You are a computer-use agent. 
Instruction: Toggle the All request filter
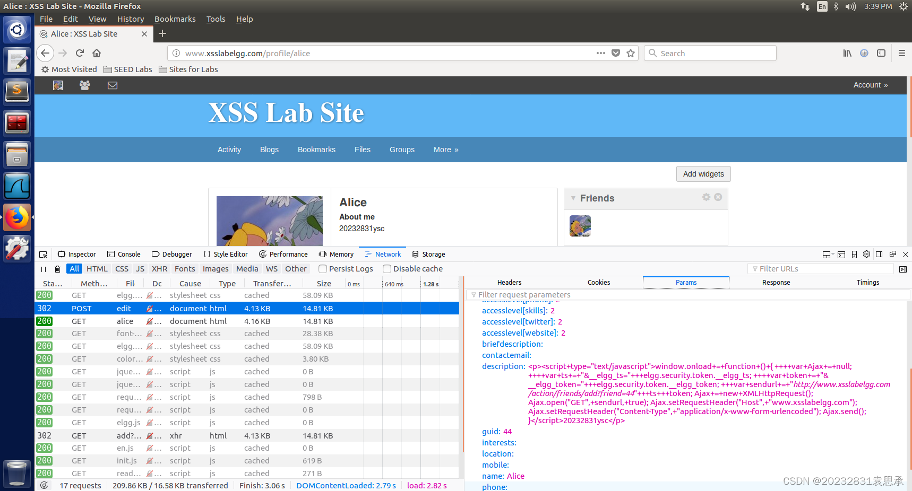click(74, 269)
